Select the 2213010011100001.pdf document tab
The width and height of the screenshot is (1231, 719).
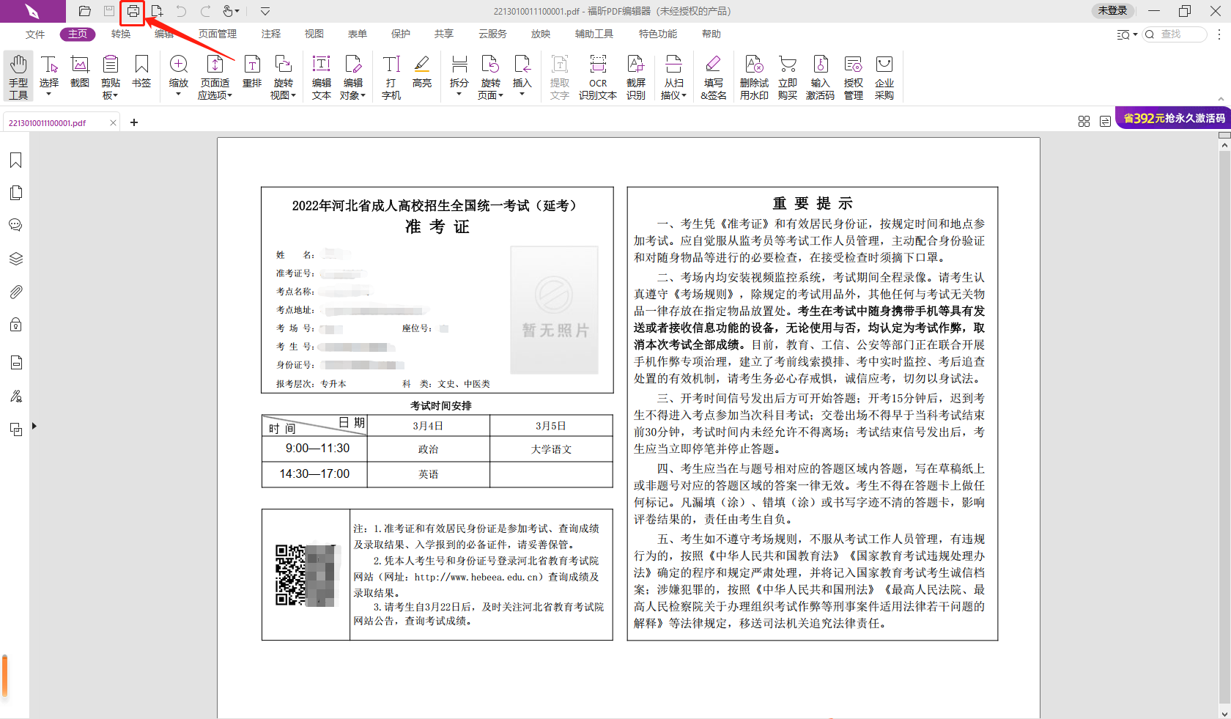coord(48,123)
